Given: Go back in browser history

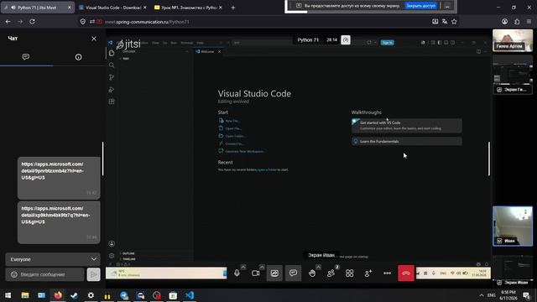Looking at the screenshot, I should point(8,22).
